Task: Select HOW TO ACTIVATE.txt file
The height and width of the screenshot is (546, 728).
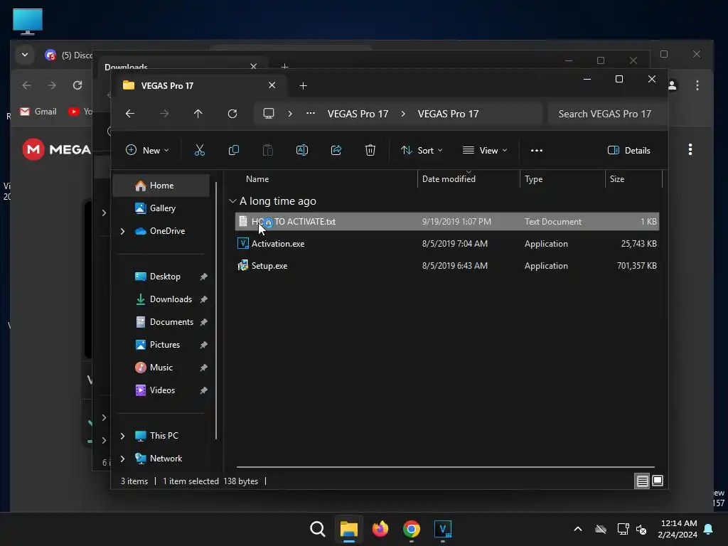Action: point(447,222)
